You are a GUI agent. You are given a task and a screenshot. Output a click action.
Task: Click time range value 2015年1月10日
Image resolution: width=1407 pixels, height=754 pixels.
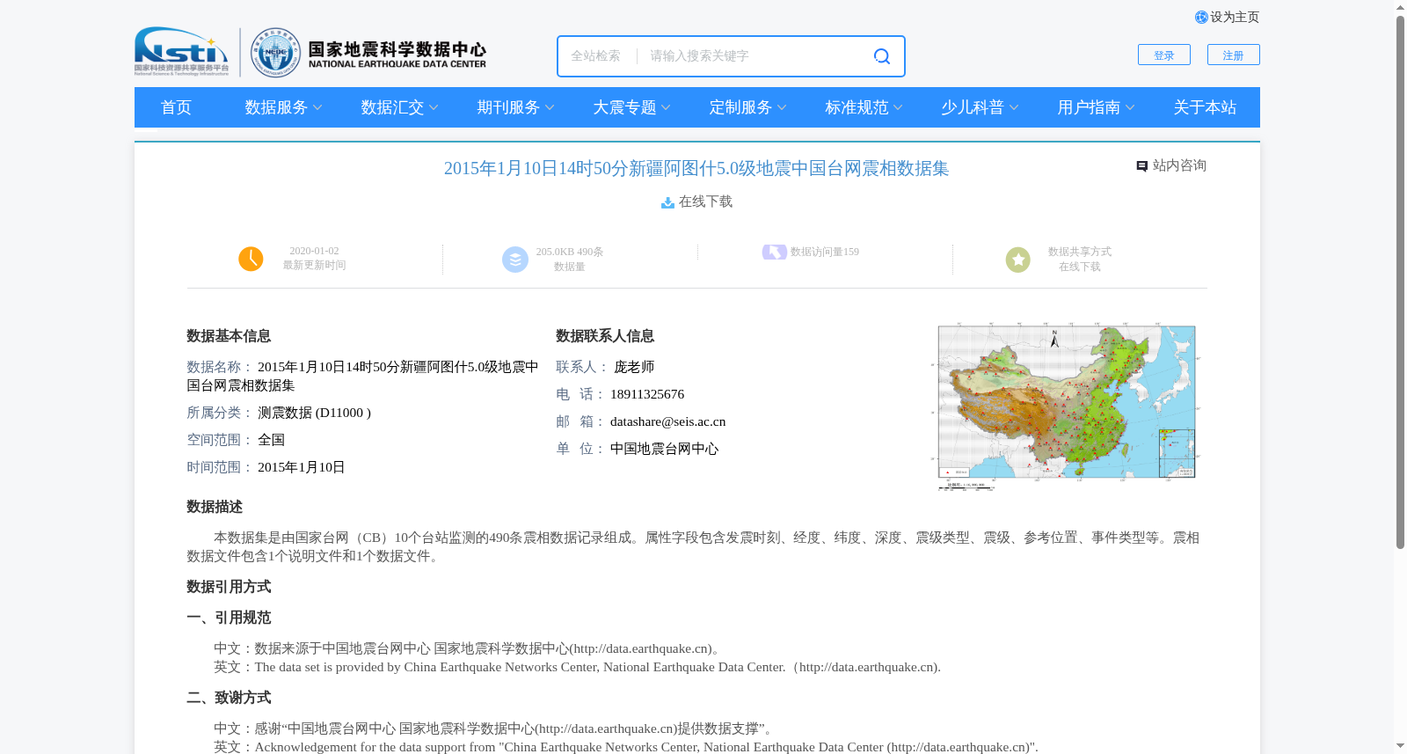tap(302, 467)
